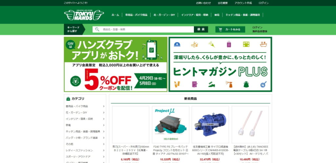
Task: Click the purple suitcase icon in banner
Action: (x=229, y=44)
